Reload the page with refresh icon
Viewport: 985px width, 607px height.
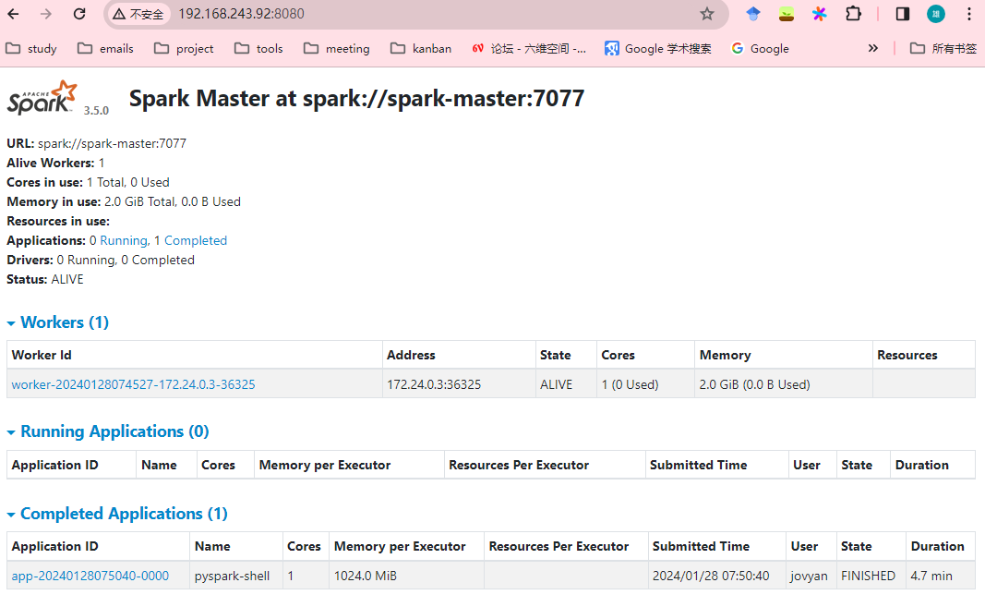pyautogui.click(x=79, y=14)
